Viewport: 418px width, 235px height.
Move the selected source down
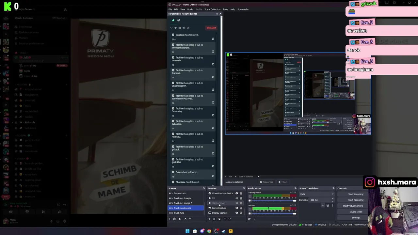[229, 219]
